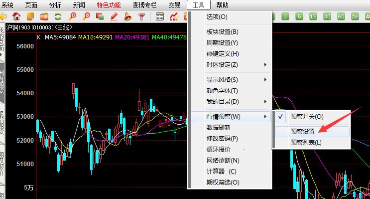Click the green refresh arrows icon
The height and width of the screenshot is (199, 370).
58,16
